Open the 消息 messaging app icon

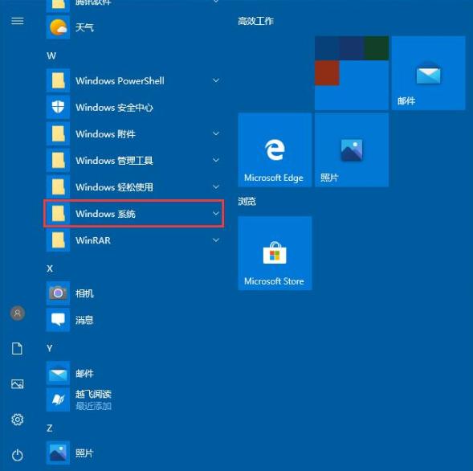click(58, 320)
